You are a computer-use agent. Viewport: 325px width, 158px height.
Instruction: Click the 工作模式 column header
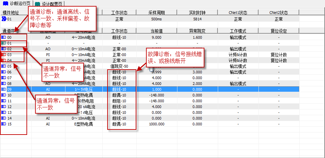point(237,31)
